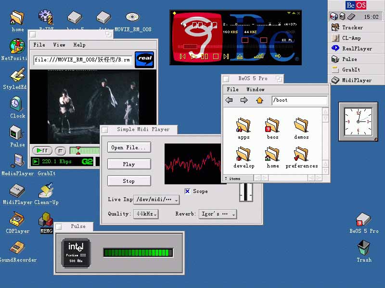The height and width of the screenshot is (288, 385).
Task: Click the Simple Midi Player volume slider
Action: (246, 192)
